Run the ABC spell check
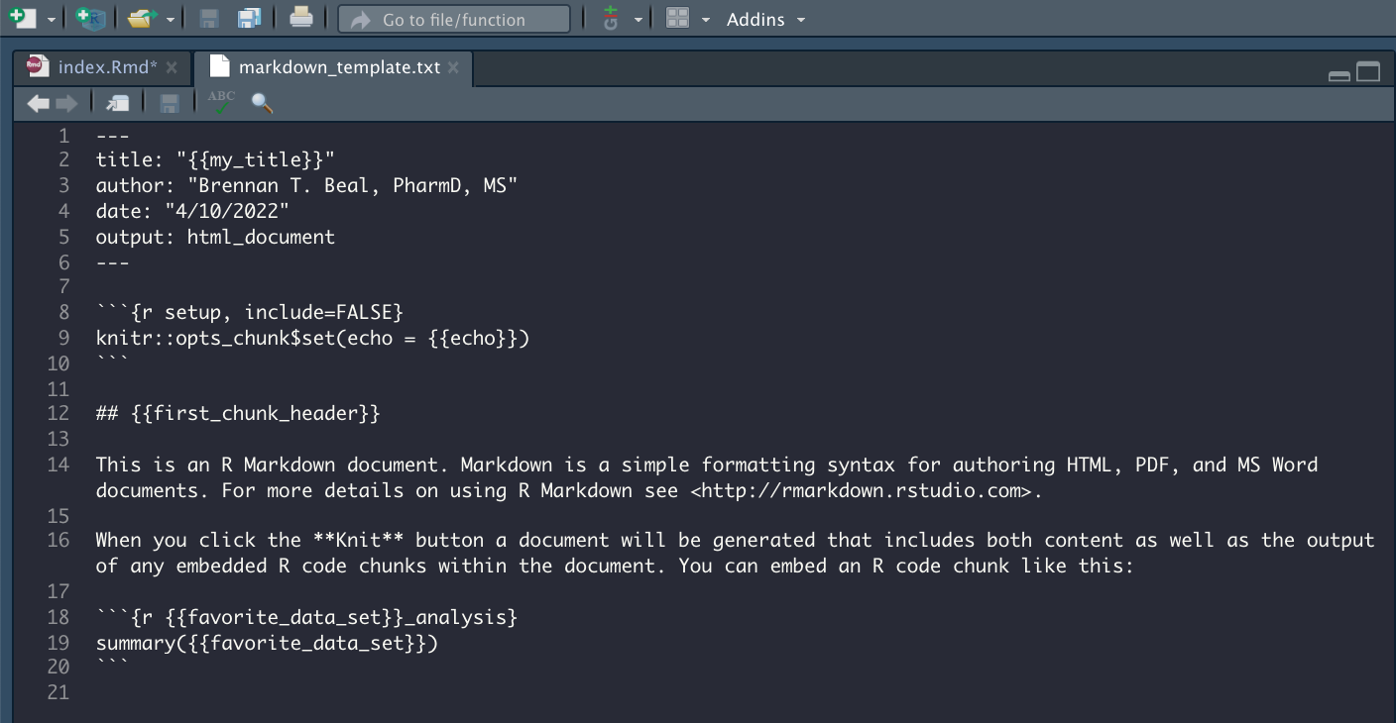The height and width of the screenshot is (723, 1396). pyautogui.click(x=221, y=102)
